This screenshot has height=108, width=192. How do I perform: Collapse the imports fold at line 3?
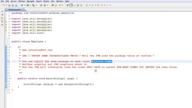[x=10, y=19]
